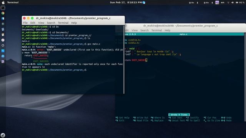Open the purple calendar-like tray icon
The height and width of the screenshot is (138, 246).
(x=217, y=3)
